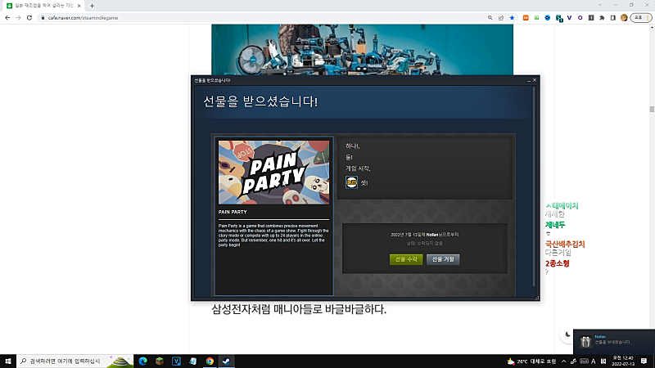Minimize the Steam gift window
Screen dimensions: 655x368
(529, 80)
